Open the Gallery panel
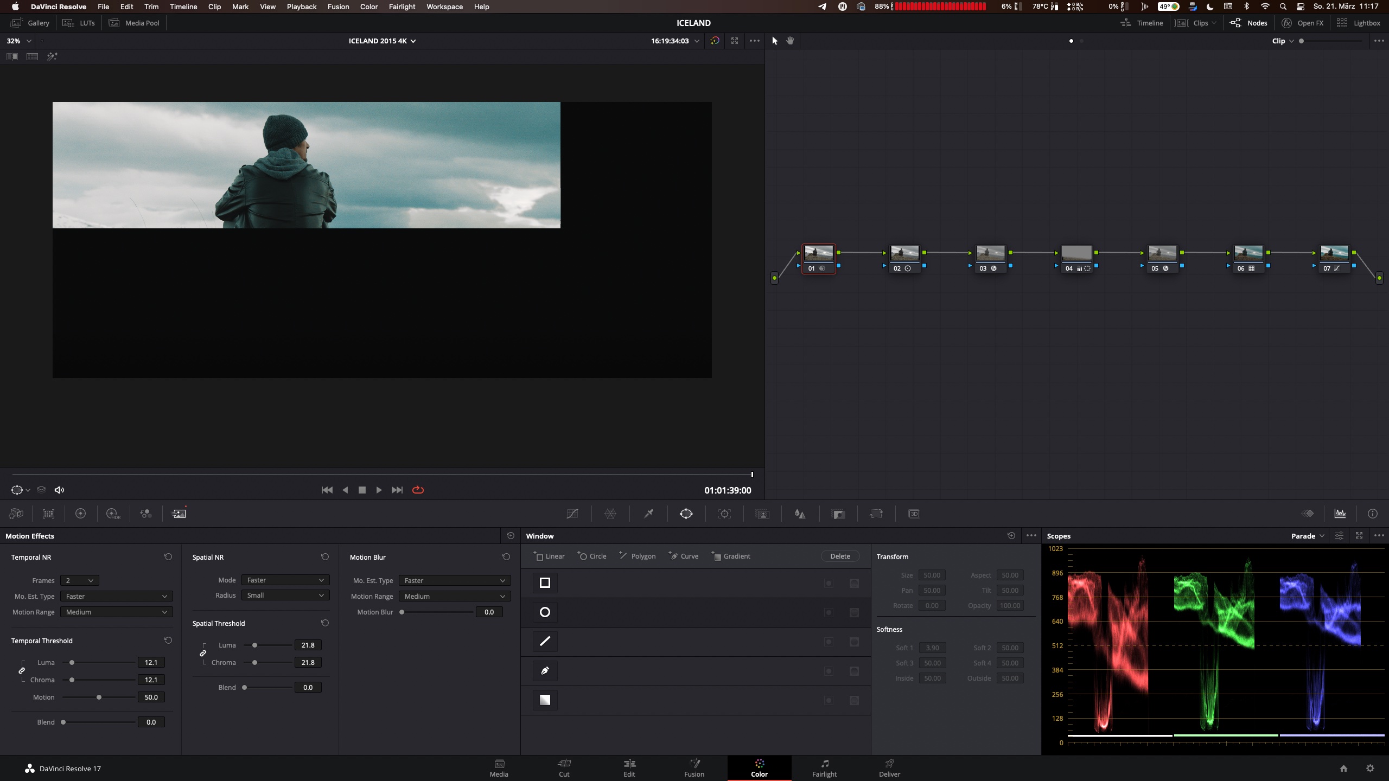The image size is (1389, 781). 30,23
